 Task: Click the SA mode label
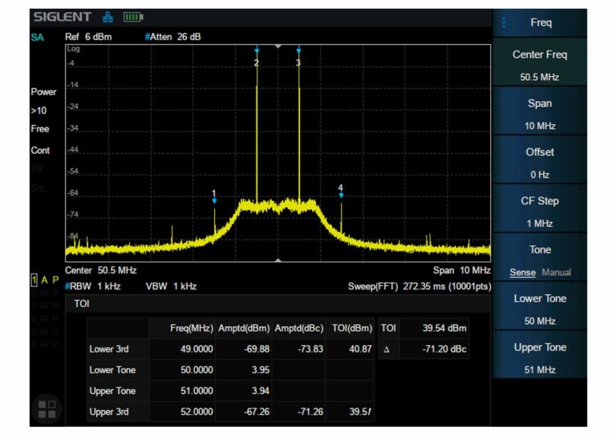click(x=38, y=38)
